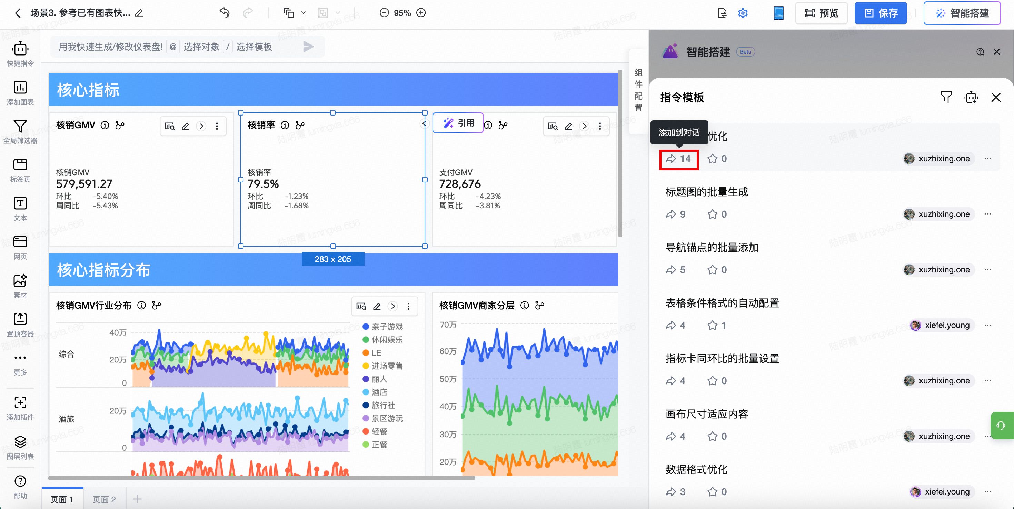Click the 添加图表 chart icon
The width and height of the screenshot is (1014, 509).
pos(20,87)
